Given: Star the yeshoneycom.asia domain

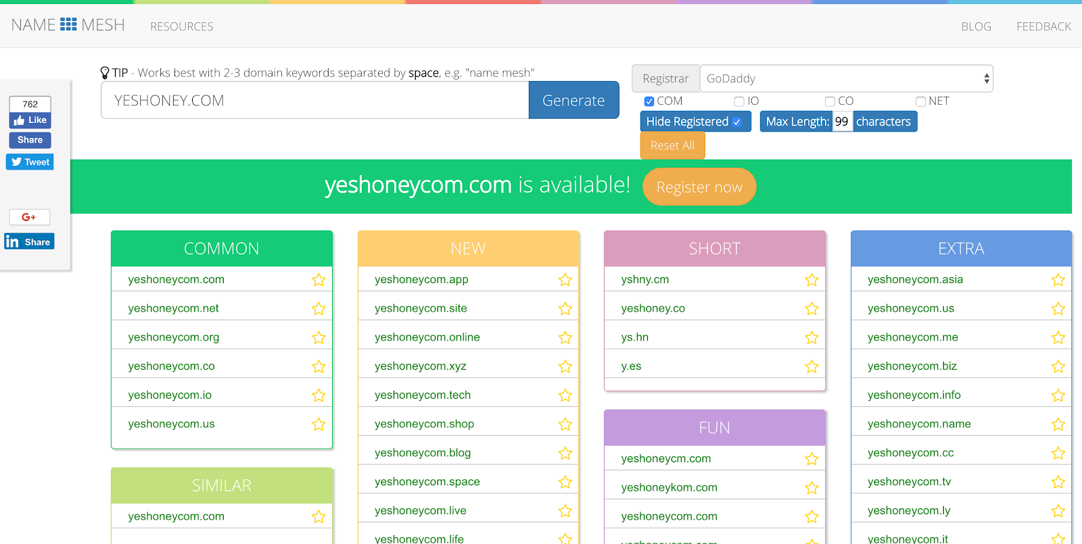Looking at the screenshot, I should click(x=1058, y=280).
